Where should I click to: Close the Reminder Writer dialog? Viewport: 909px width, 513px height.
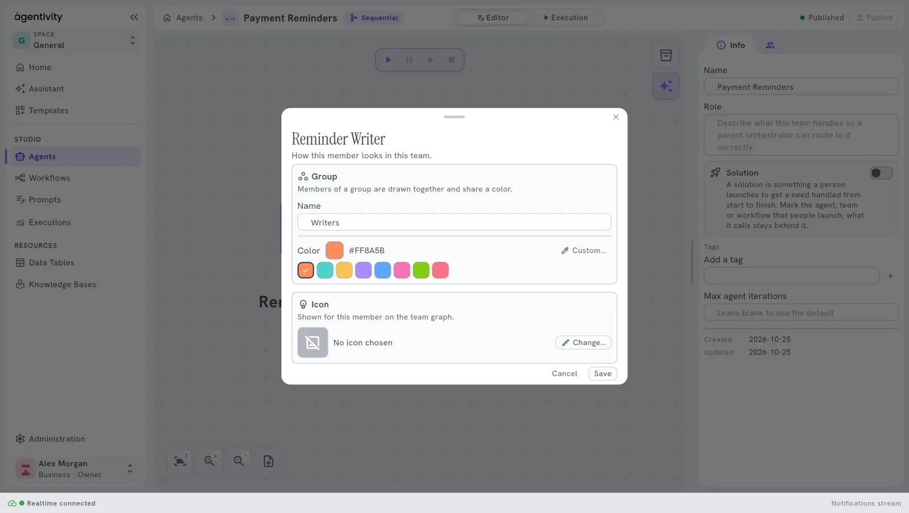click(616, 117)
